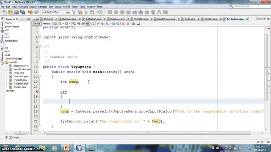
Task: Click the red error glyph beside try
Action: coord(37,92)
